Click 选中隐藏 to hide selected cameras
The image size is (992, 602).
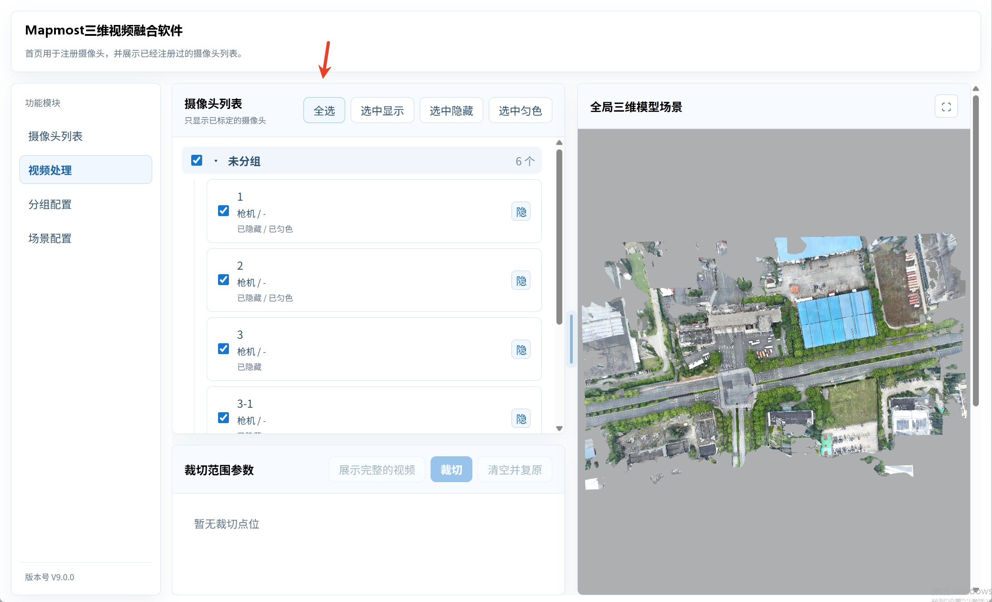click(x=451, y=110)
